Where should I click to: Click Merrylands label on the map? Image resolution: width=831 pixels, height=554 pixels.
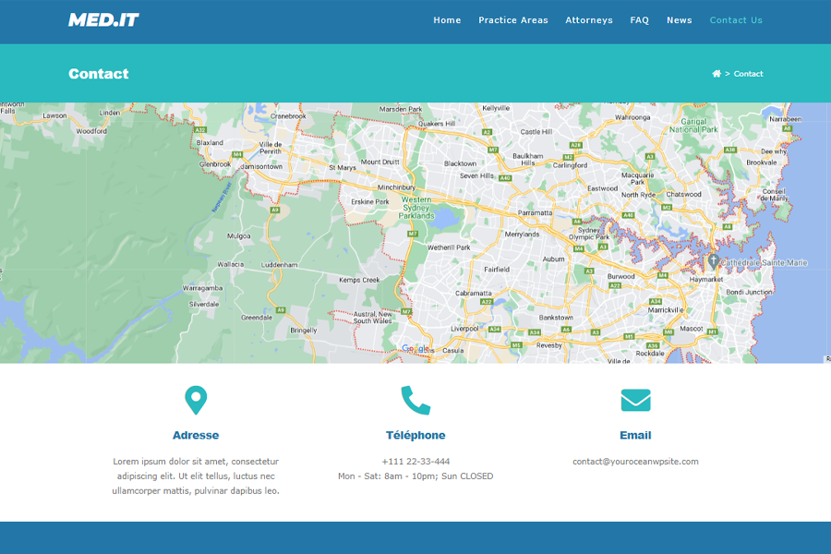pos(522,235)
